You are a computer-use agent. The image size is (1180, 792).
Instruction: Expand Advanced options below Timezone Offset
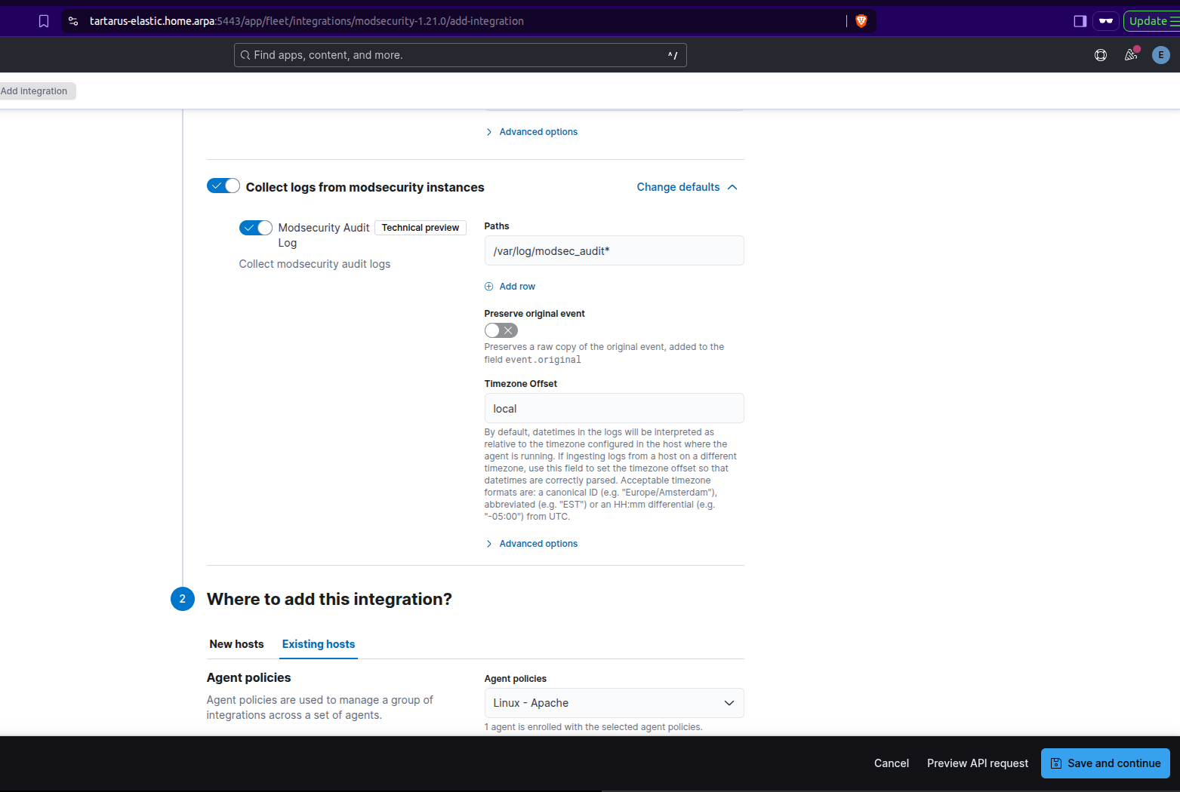tap(538, 544)
